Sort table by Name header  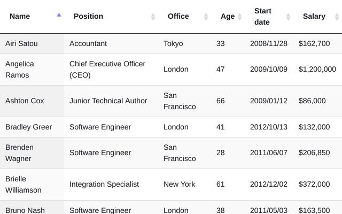tap(20, 16)
